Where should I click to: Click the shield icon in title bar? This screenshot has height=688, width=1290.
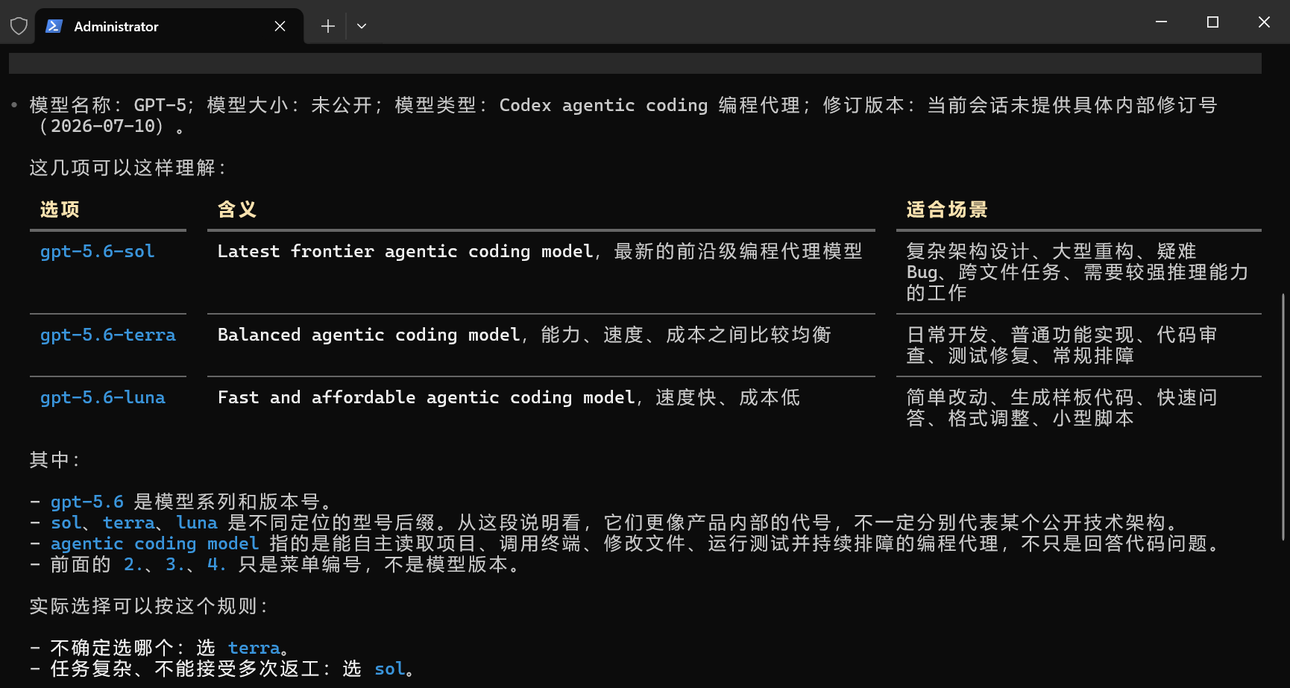tap(19, 26)
